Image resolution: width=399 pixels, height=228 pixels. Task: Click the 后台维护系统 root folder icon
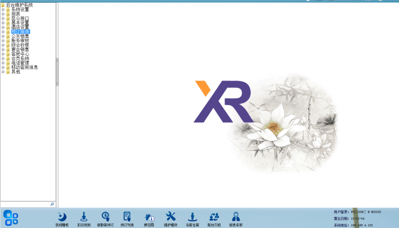[x=3, y=5]
